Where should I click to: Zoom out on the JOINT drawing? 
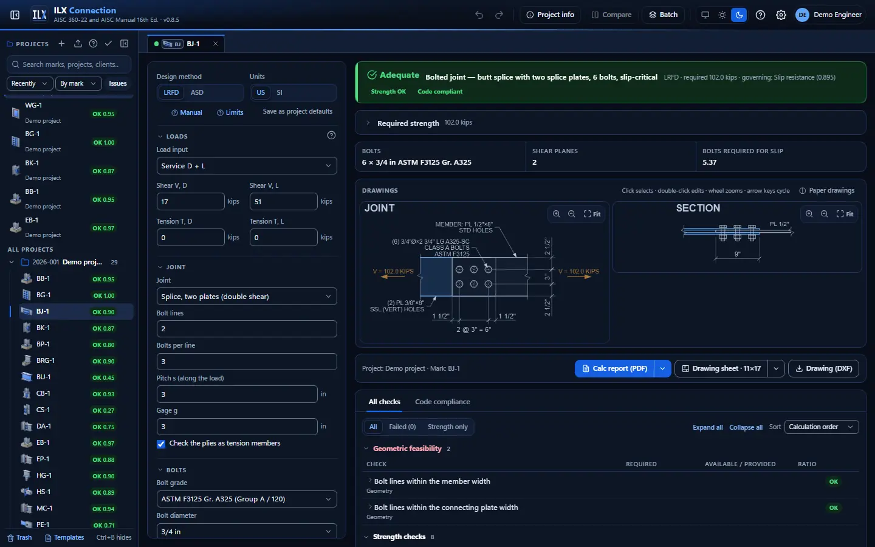click(571, 214)
